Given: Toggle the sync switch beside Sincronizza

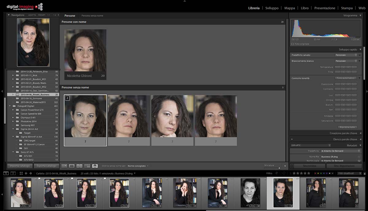Looking at the screenshot, I should (x=292, y=166).
